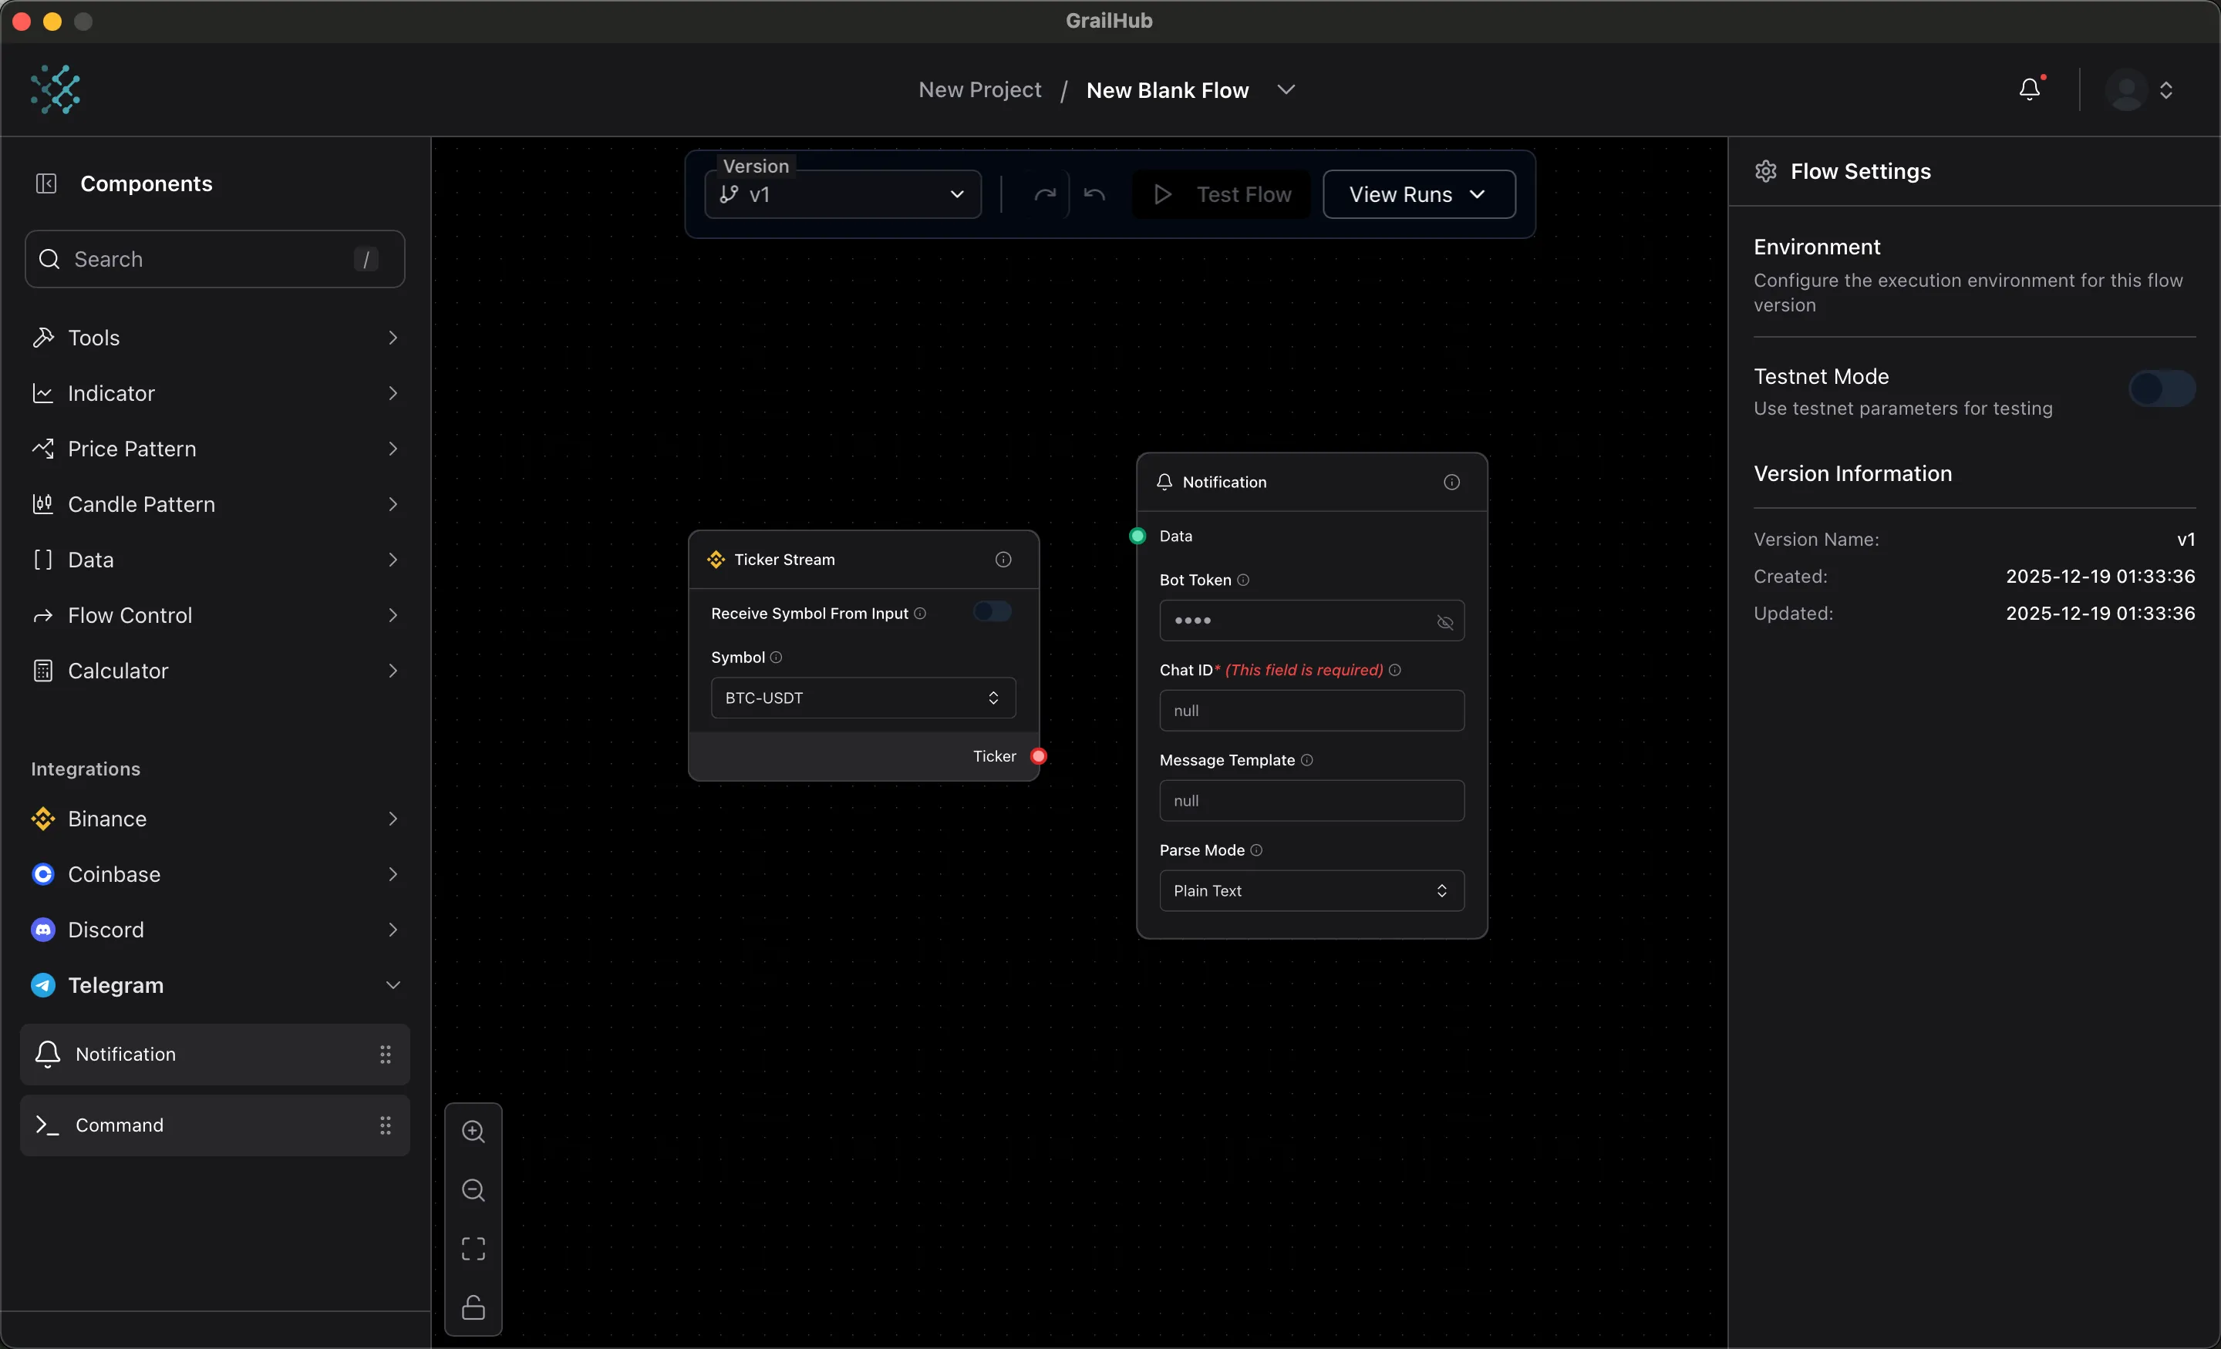
Task: Enable Testnet Mode switch
Action: tap(2161, 389)
